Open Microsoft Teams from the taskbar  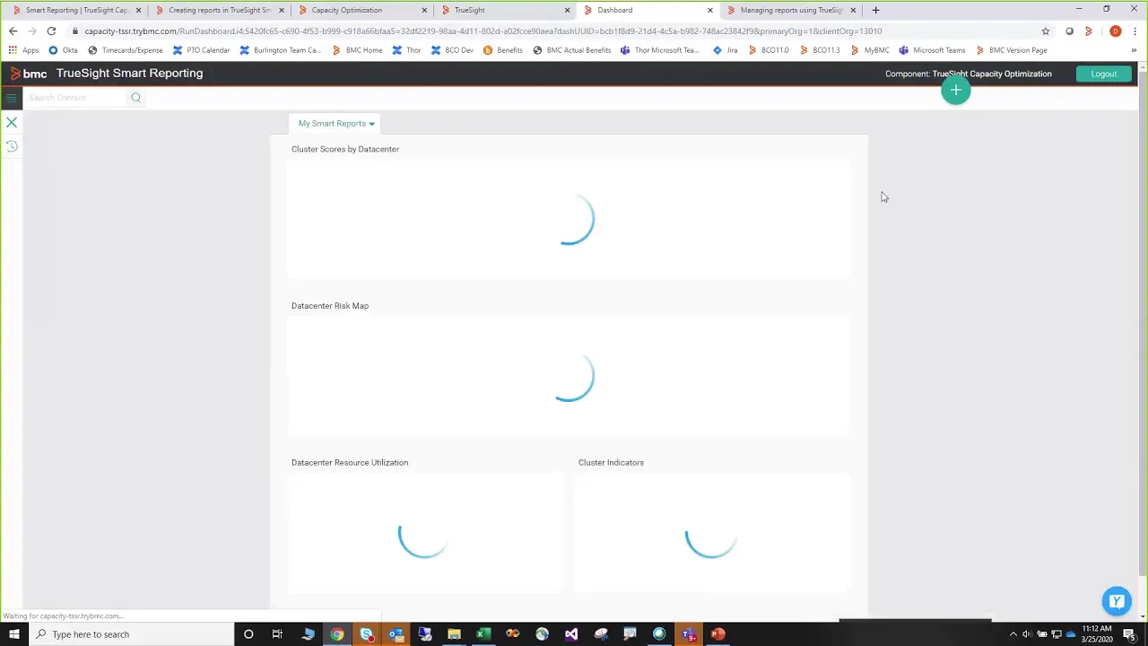pos(688,634)
